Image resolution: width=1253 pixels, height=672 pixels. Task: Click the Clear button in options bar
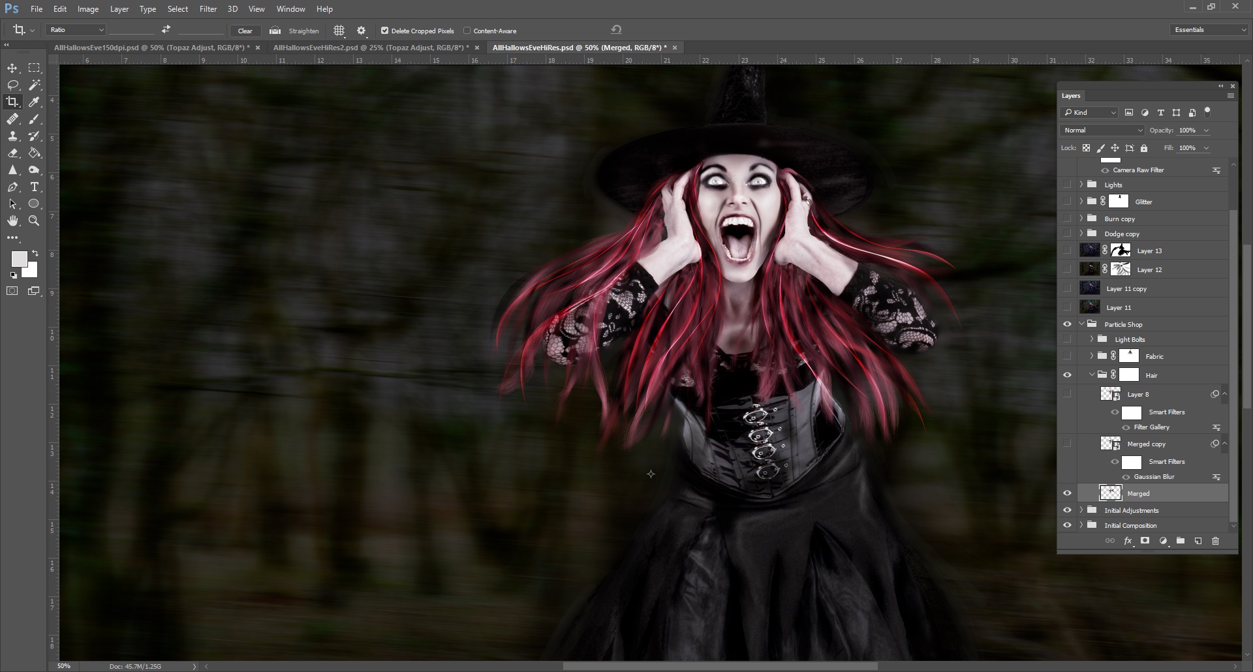coord(245,31)
